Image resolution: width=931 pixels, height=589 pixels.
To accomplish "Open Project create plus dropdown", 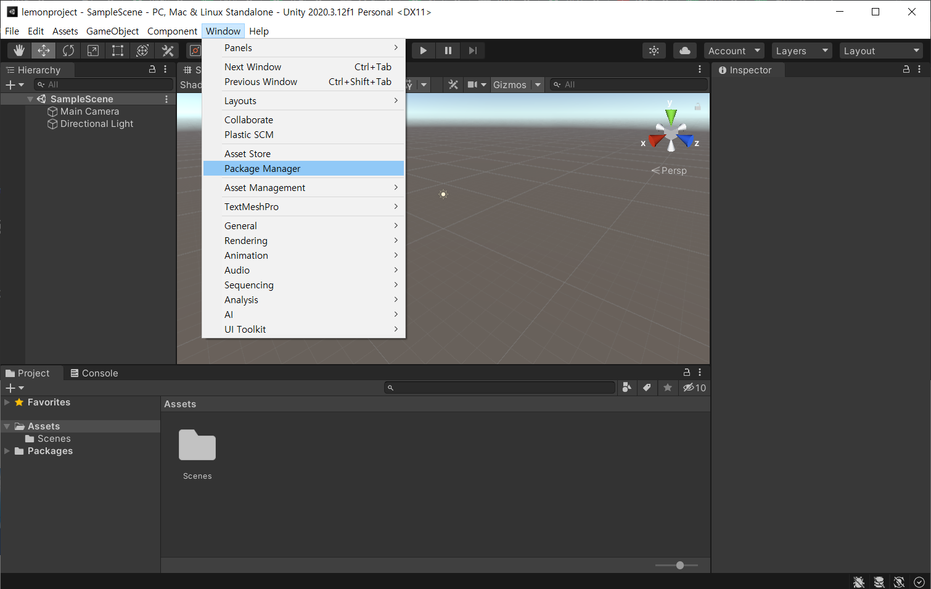I will [x=15, y=388].
